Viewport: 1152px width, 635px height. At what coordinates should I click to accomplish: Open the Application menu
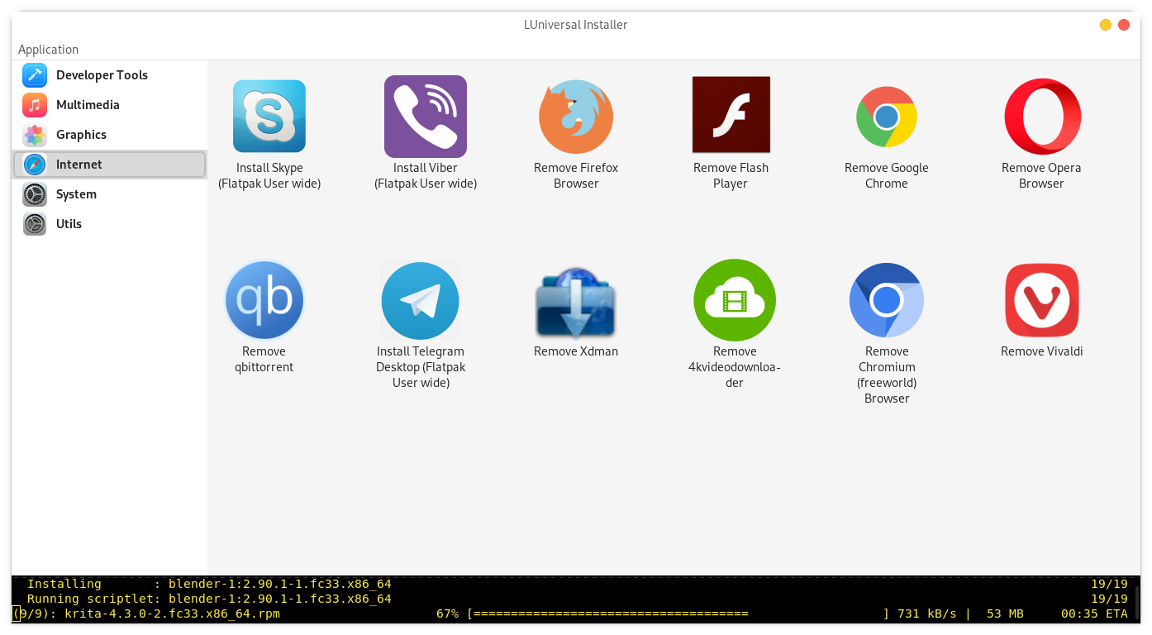tap(49, 50)
